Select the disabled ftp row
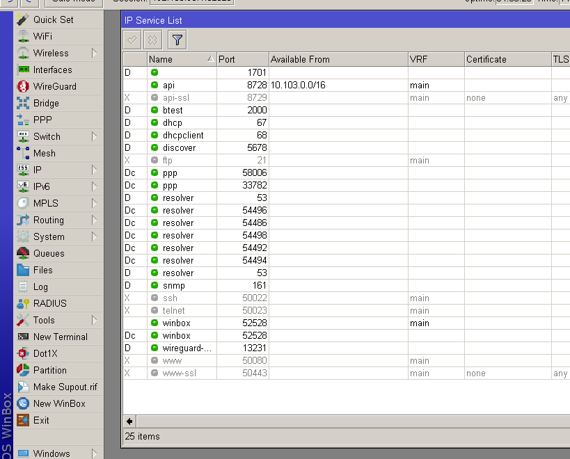Viewport: 570px width, 459px height. 347,161
